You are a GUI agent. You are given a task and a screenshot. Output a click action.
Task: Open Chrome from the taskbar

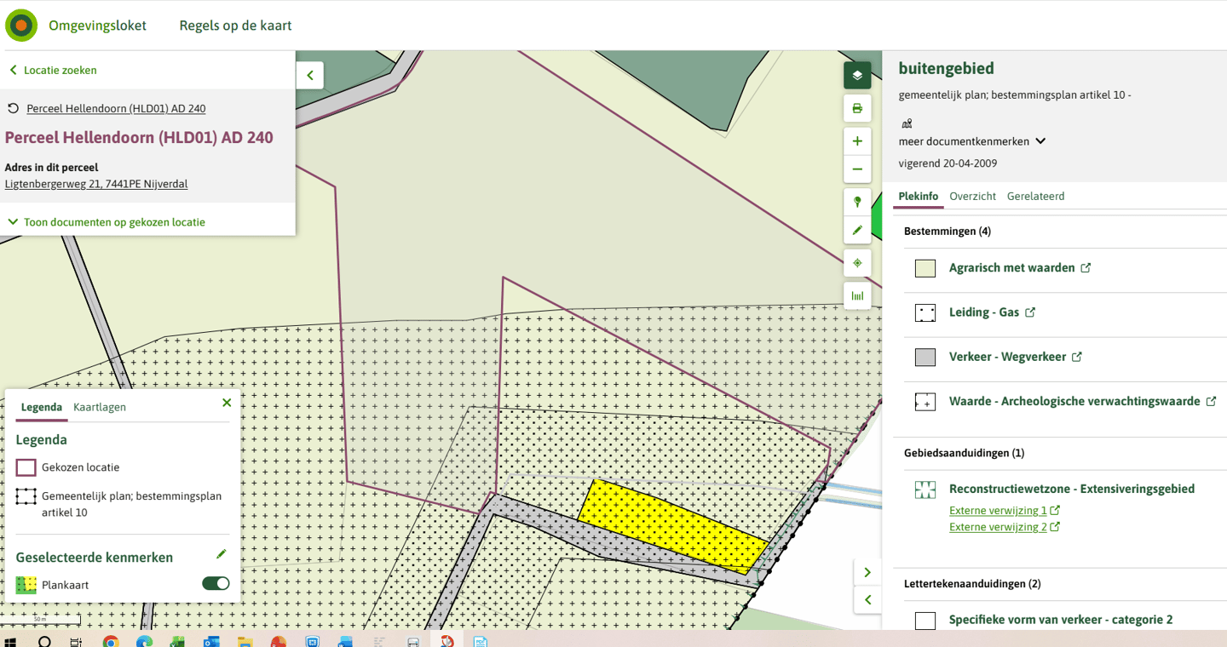coord(111,641)
